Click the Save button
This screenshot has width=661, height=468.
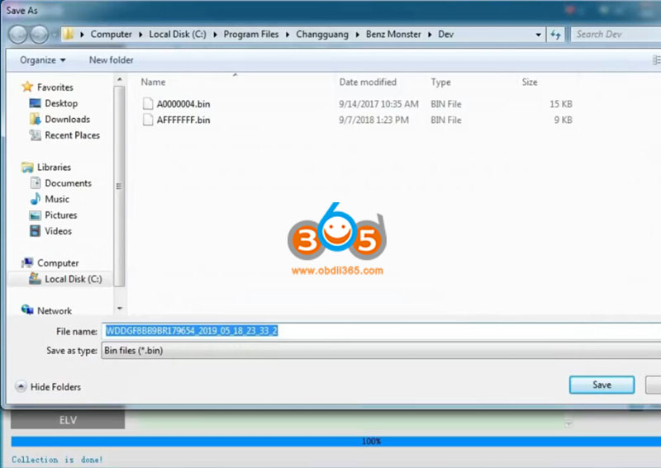pos(602,385)
